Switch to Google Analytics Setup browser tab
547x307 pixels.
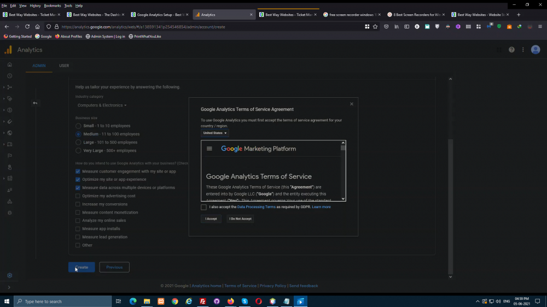(159, 15)
